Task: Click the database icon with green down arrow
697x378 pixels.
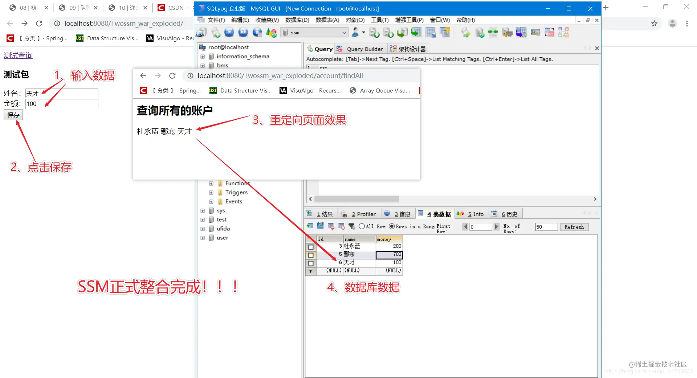Action: point(374,33)
